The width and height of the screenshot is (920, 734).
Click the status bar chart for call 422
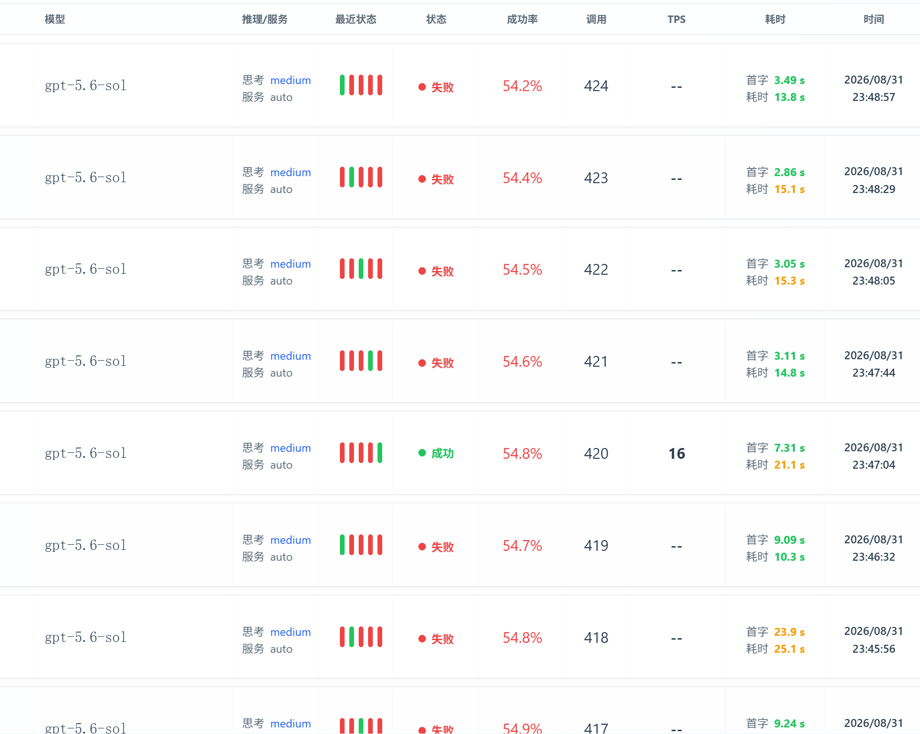(x=361, y=269)
